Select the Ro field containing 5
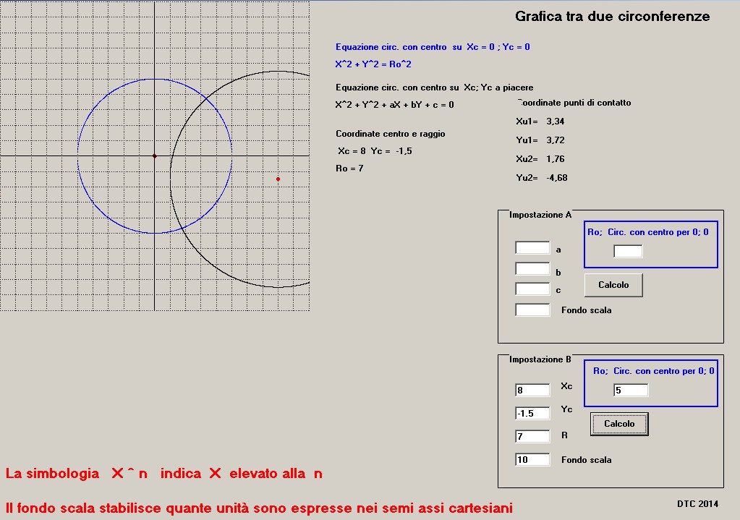The height and width of the screenshot is (520, 740). [631, 391]
